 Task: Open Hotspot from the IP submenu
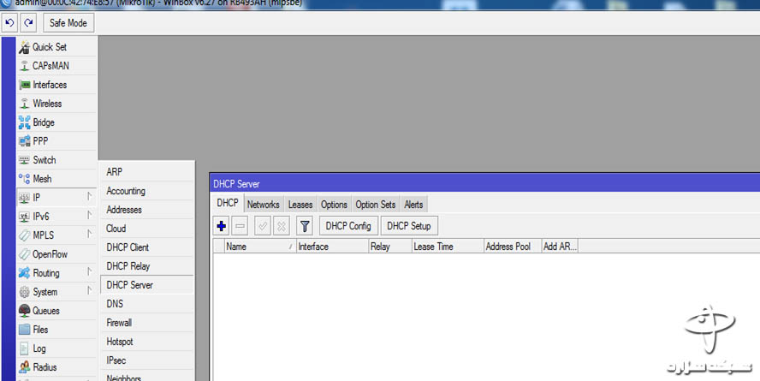pyautogui.click(x=147, y=342)
